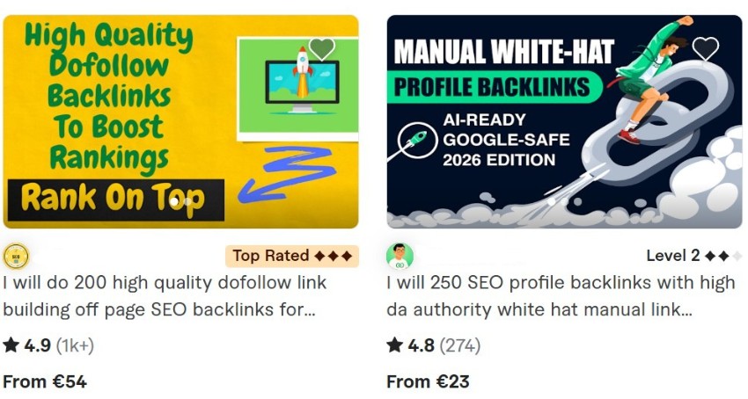Click the star icon beside 4.8 rating
This screenshot has width=748, height=399.
(394, 345)
